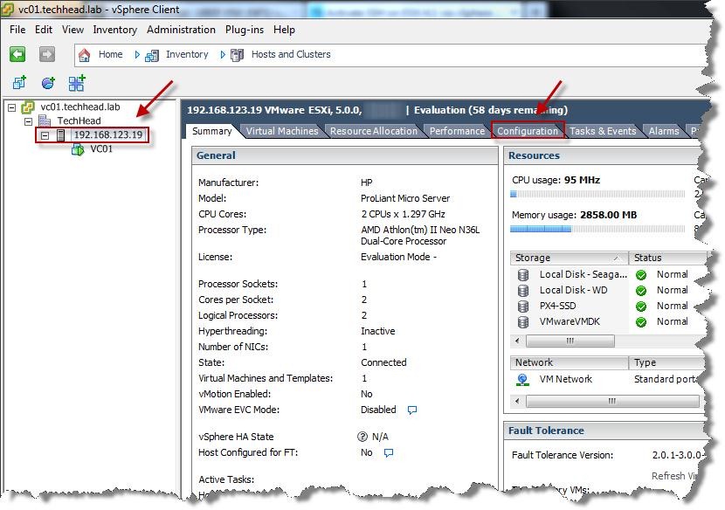Click the green Back navigation arrow

(x=17, y=54)
